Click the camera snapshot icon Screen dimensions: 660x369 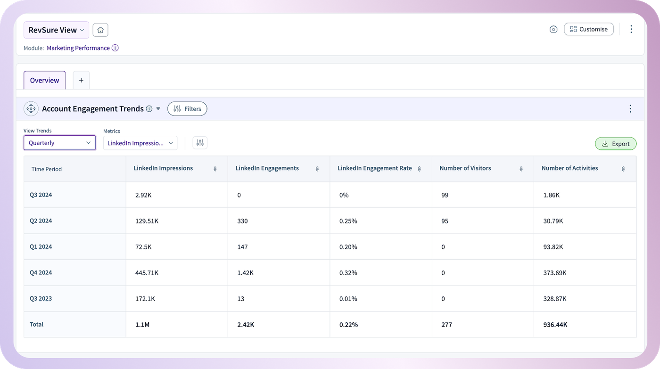pyautogui.click(x=553, y=29)
